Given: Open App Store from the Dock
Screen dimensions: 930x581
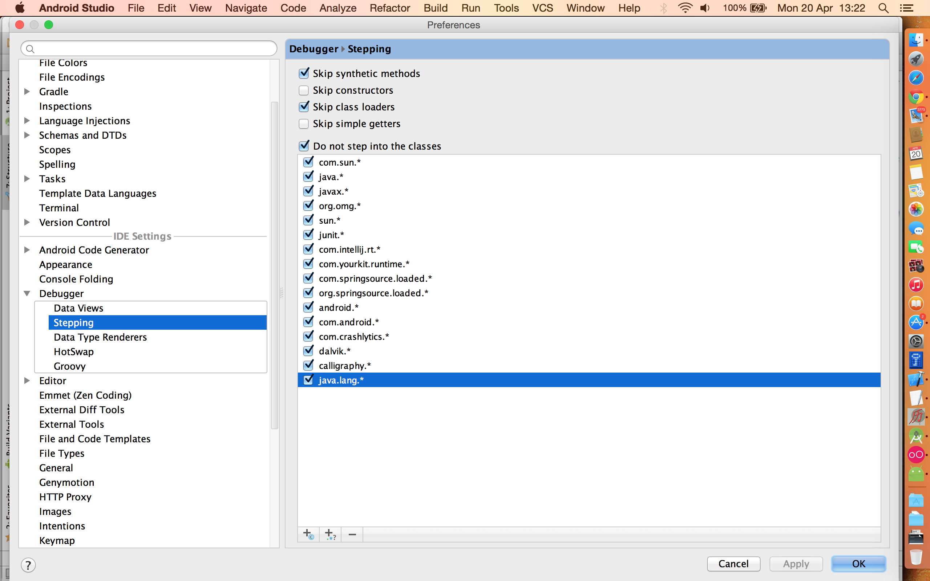Looking at the screenshot, I should pyautogui.click(x=916, y=322).
